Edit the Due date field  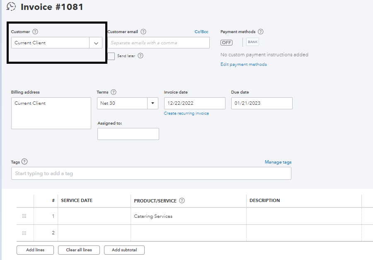(x=262, y=103)
